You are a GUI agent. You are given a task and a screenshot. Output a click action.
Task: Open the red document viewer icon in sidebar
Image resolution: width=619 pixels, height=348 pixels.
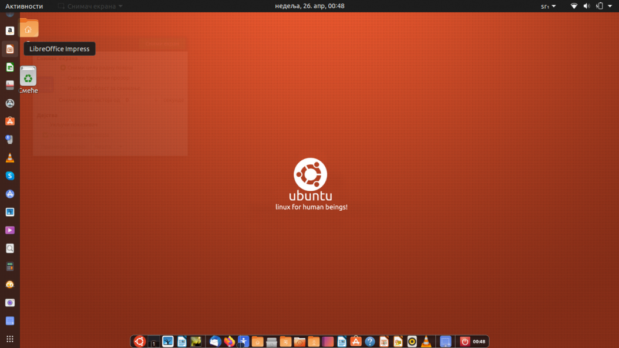coord(10,85)
